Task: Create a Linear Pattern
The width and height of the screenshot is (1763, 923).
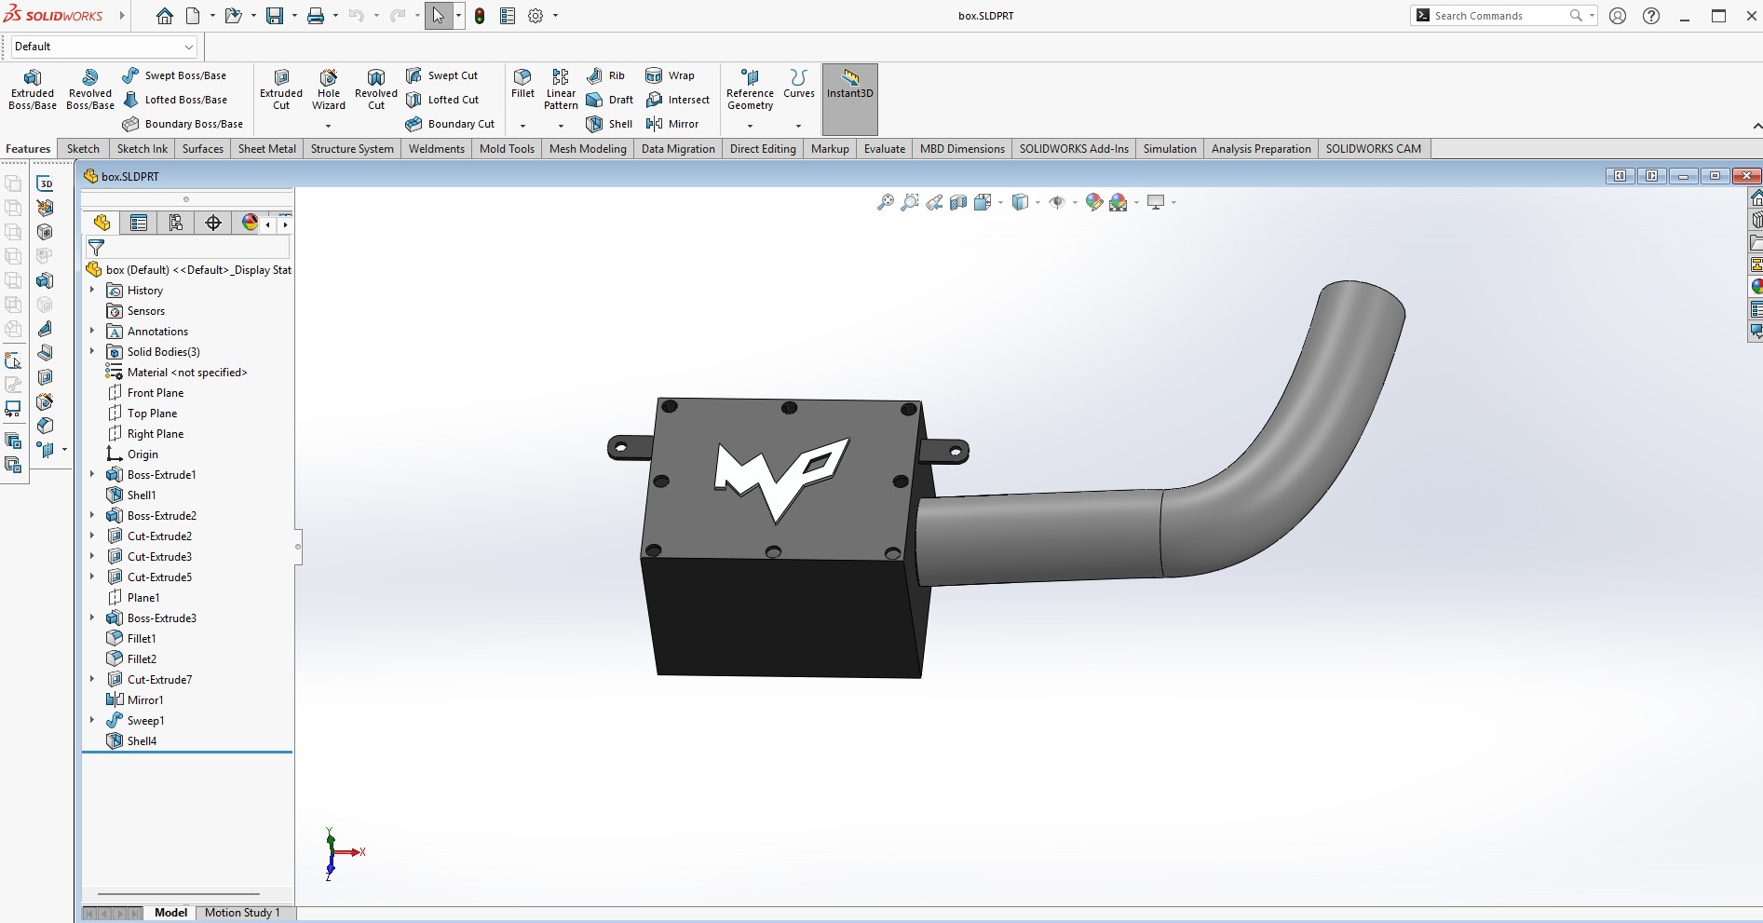Action: pos(561,89)
